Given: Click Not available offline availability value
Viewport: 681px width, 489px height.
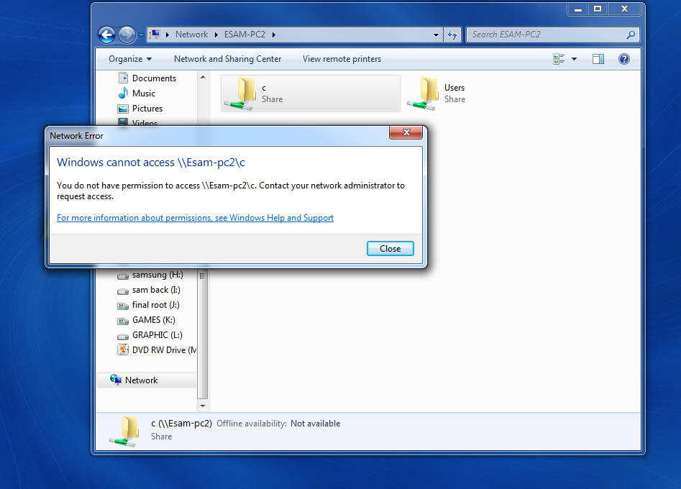Looking at the screenshot, I should pyautogui.click(x=315, y=424).
